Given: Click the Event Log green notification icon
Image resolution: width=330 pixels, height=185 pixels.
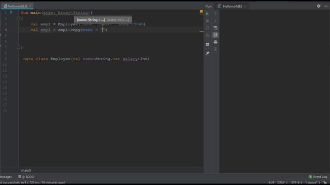Looking at the screenshot, I should pyautogui.click(x=310, y=177).
